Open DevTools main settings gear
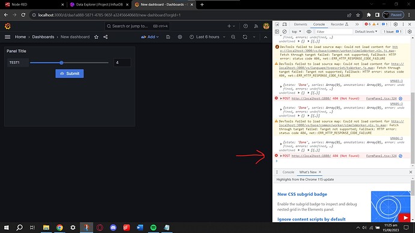415x233 pixels. pos(395,24)
